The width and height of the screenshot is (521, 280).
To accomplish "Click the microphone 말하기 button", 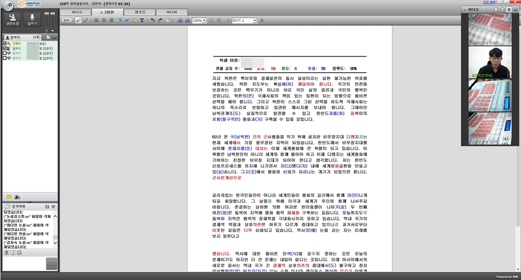I will 32,20.
